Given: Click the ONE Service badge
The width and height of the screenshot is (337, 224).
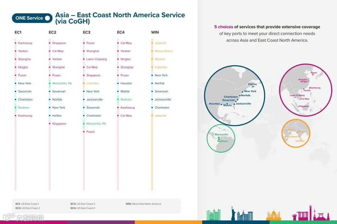Looking at the screenshot, I should tap(32, 18).
